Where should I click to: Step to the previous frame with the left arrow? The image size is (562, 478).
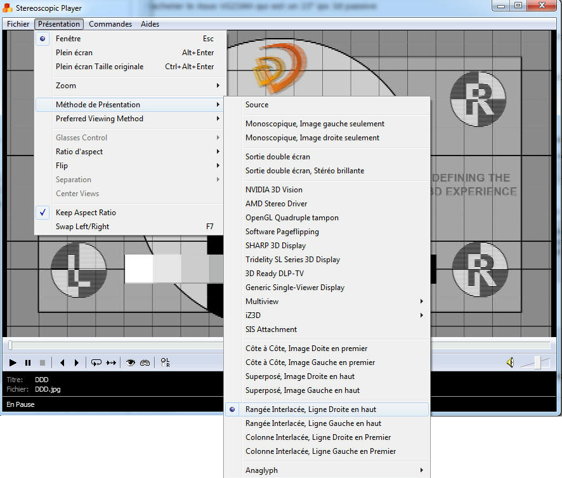[x=62, y=362]
